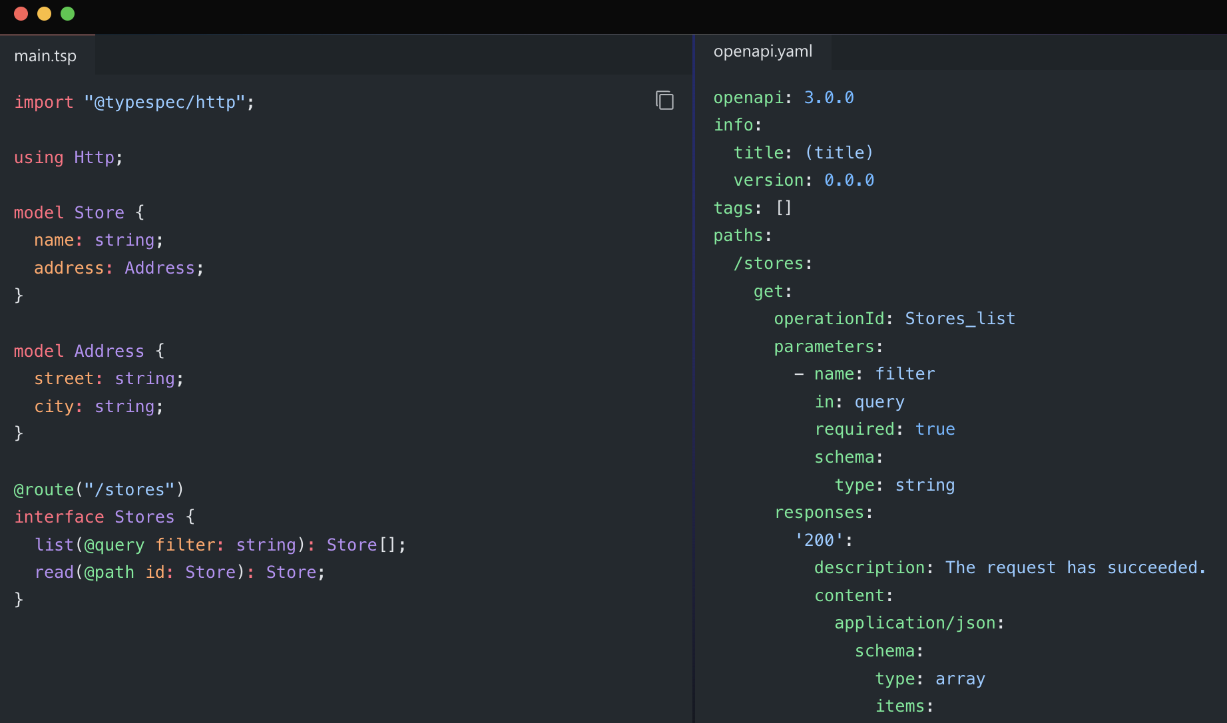The width and height of the screenshot is (1227, 723).
Task: Click the red close window button
Action: point(21,14)
